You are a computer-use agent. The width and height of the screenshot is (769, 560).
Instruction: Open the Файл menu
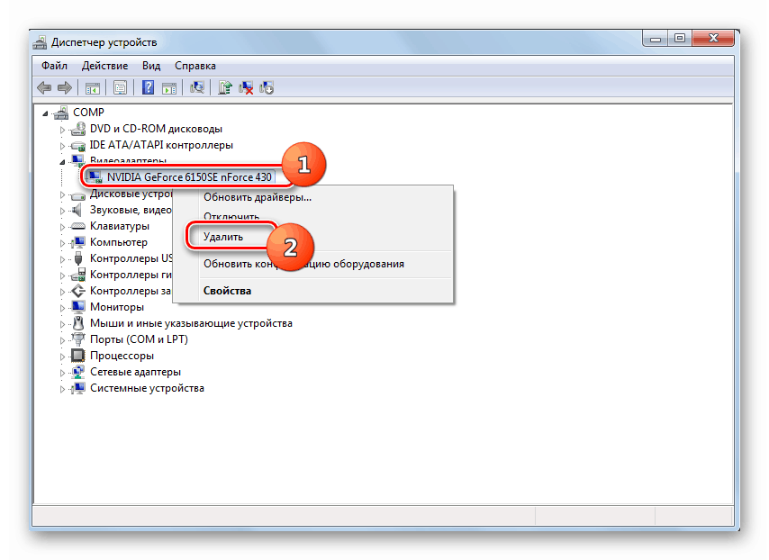[x=54, y=66]
